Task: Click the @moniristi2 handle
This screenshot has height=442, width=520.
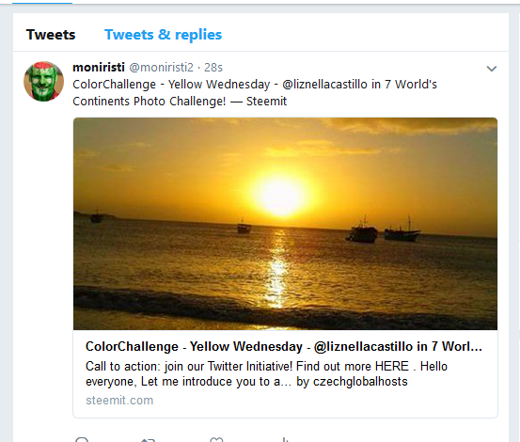Action: click(x=161, y=68)
